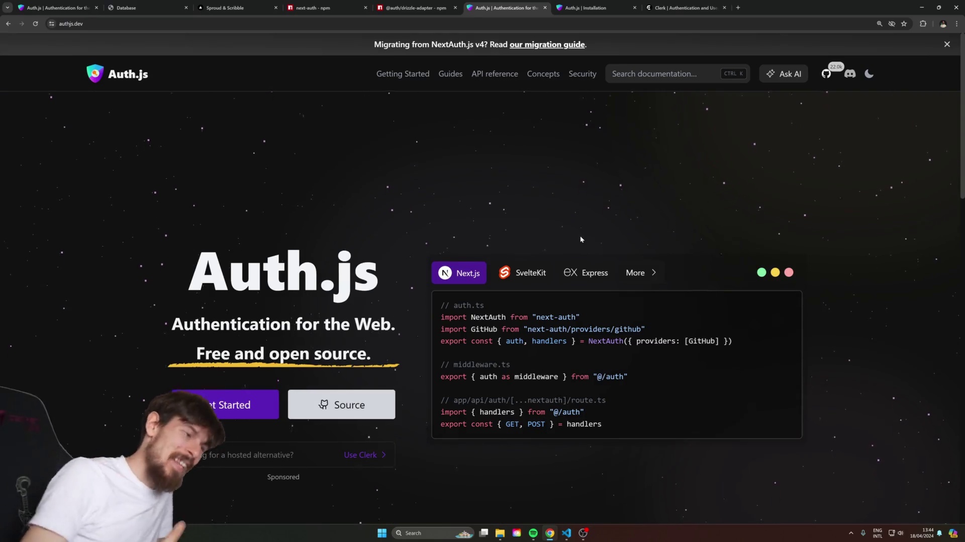Open Task View on the taskbar
965x542 pixels.
click(x=484, y=533)
